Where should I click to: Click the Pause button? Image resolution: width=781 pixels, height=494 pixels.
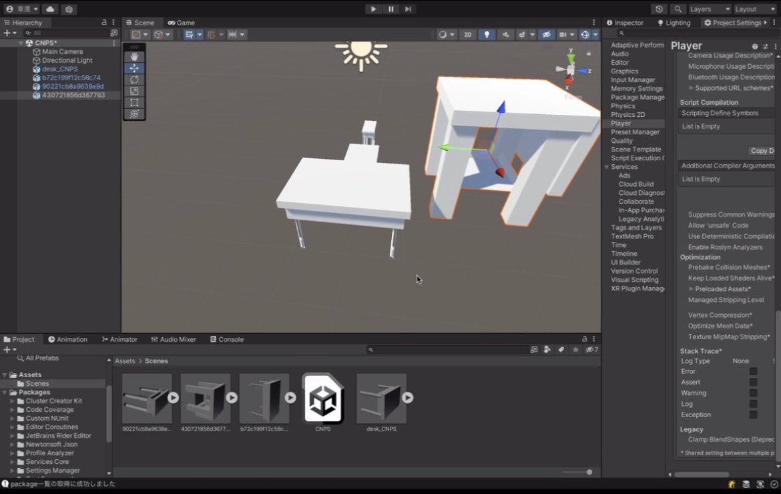(390, 9)
